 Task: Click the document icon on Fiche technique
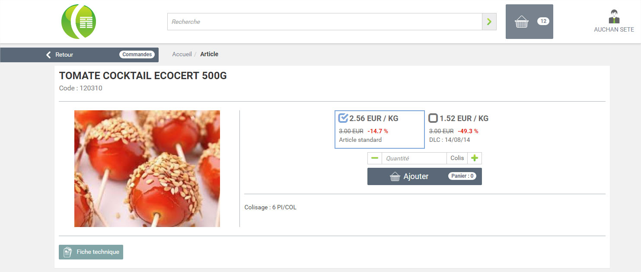(x=67, y=252)
